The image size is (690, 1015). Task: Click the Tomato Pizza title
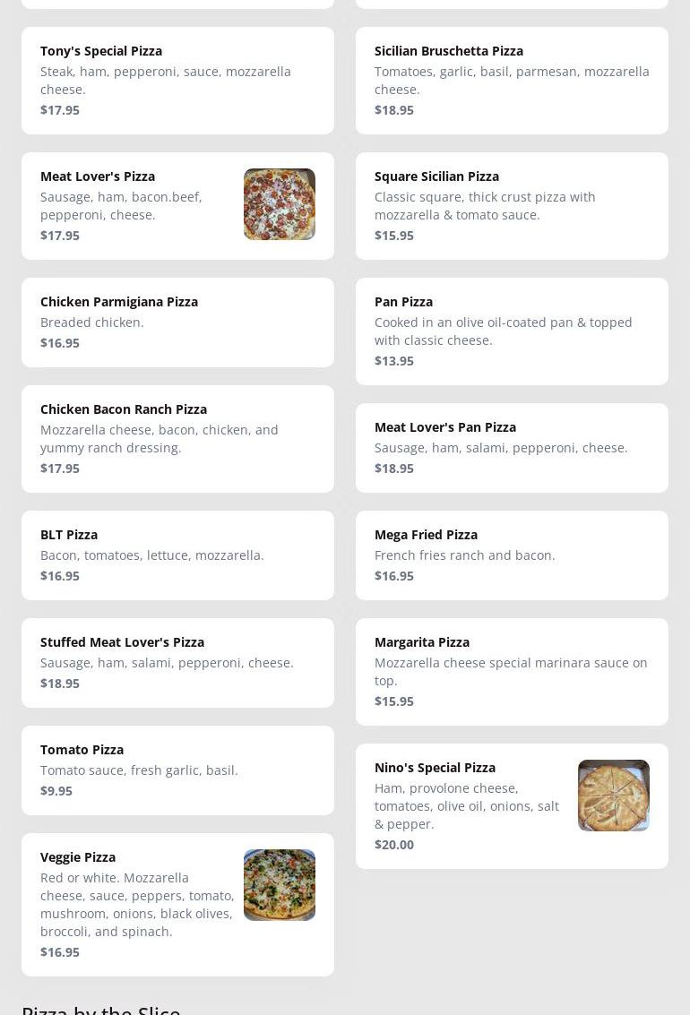tap(82, 750)
